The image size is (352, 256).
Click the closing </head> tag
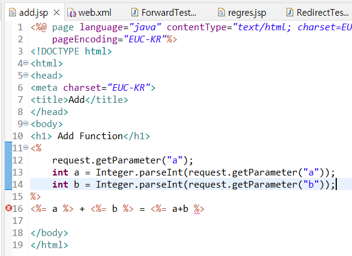pos(50,112)
